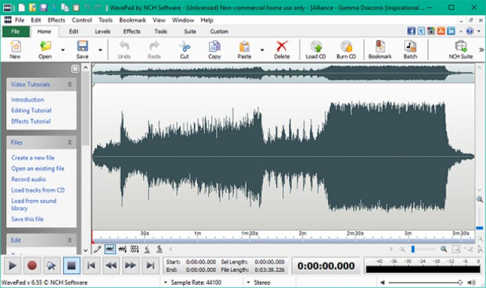Open the Sample Rate dropdown
The height and width of the screenshot is (288, 486).
pyautogui.click(x=165, y=282)
